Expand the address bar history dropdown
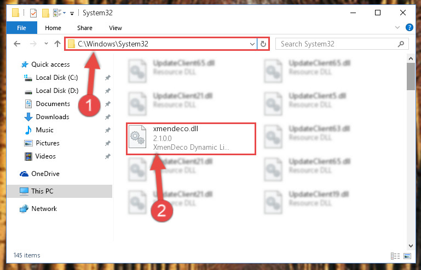This screenshot has width=421, height=270. [252, 44]
